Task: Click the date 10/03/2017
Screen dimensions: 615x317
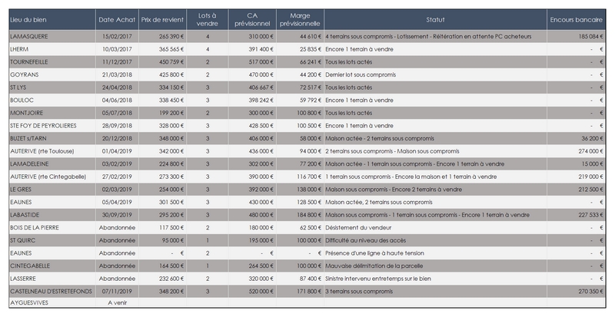Action: point(117,49)
